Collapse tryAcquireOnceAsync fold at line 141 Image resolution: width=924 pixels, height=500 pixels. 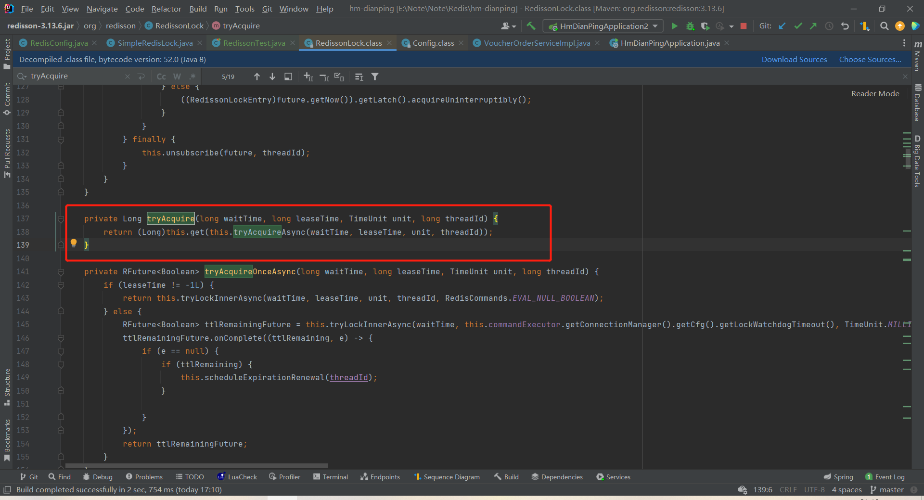pos(61,272)
